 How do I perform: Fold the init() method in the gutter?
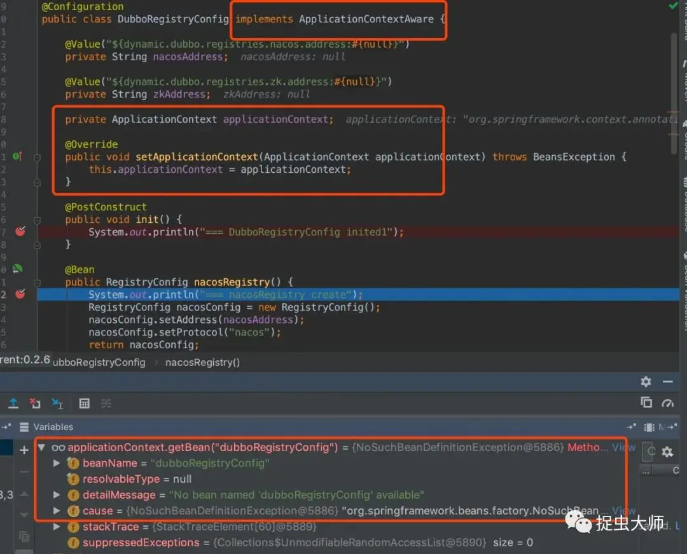(38, 220)
